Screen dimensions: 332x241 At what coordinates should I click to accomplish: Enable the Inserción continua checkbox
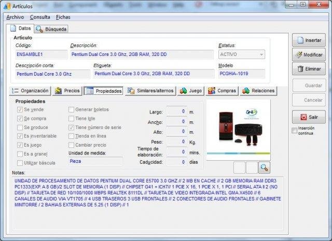click(x=294, y=131)
